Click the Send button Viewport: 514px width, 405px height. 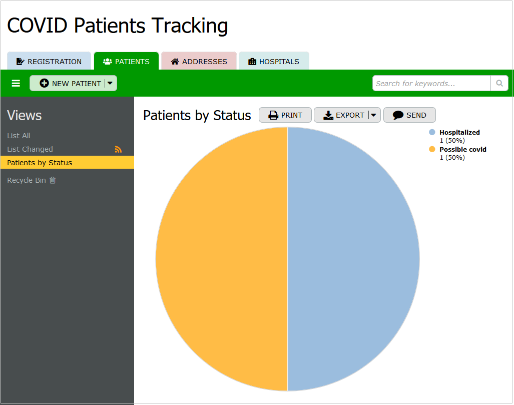pos(409,115)
